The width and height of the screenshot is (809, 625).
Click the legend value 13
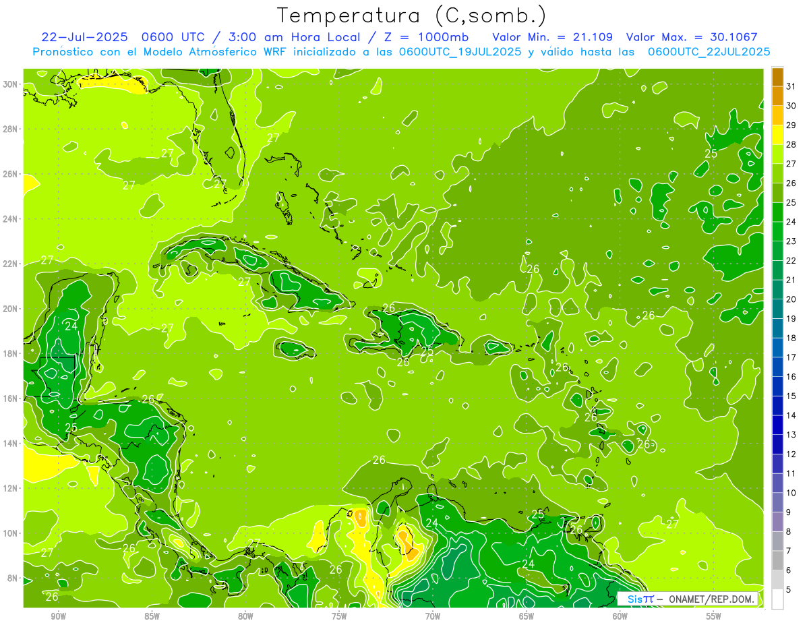(x=791, y=435)
